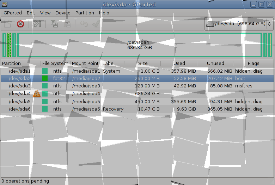Click the 52.58 MiB used value
Image resolution: width=275 pixels, height=185 pixels.
[x=185, y=78]
